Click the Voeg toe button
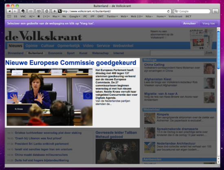224x170 pixels. (x=209, y=23)
